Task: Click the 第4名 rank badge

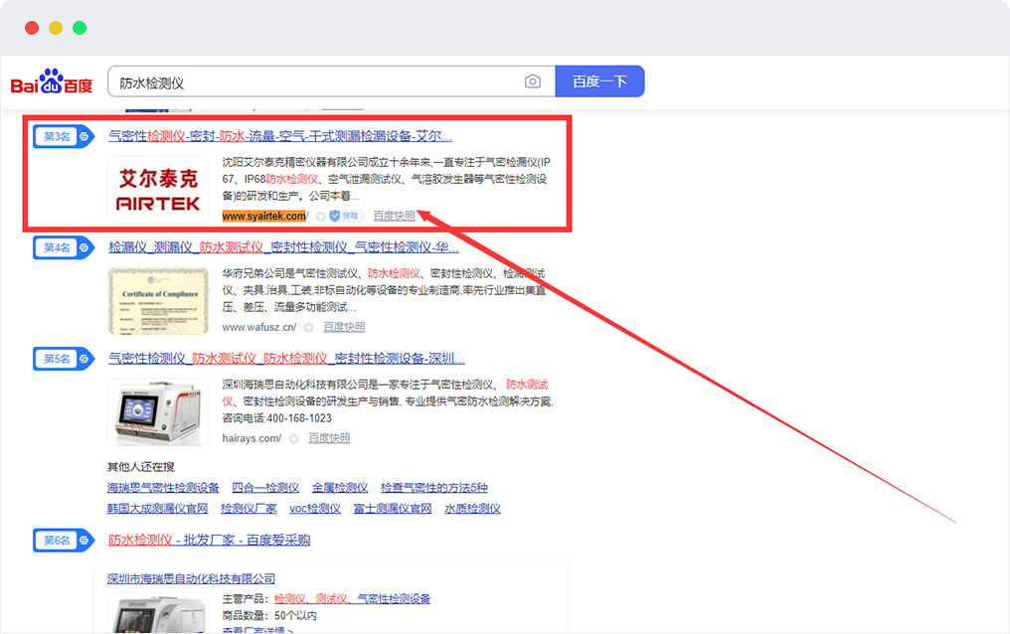Action: [64, 247]
